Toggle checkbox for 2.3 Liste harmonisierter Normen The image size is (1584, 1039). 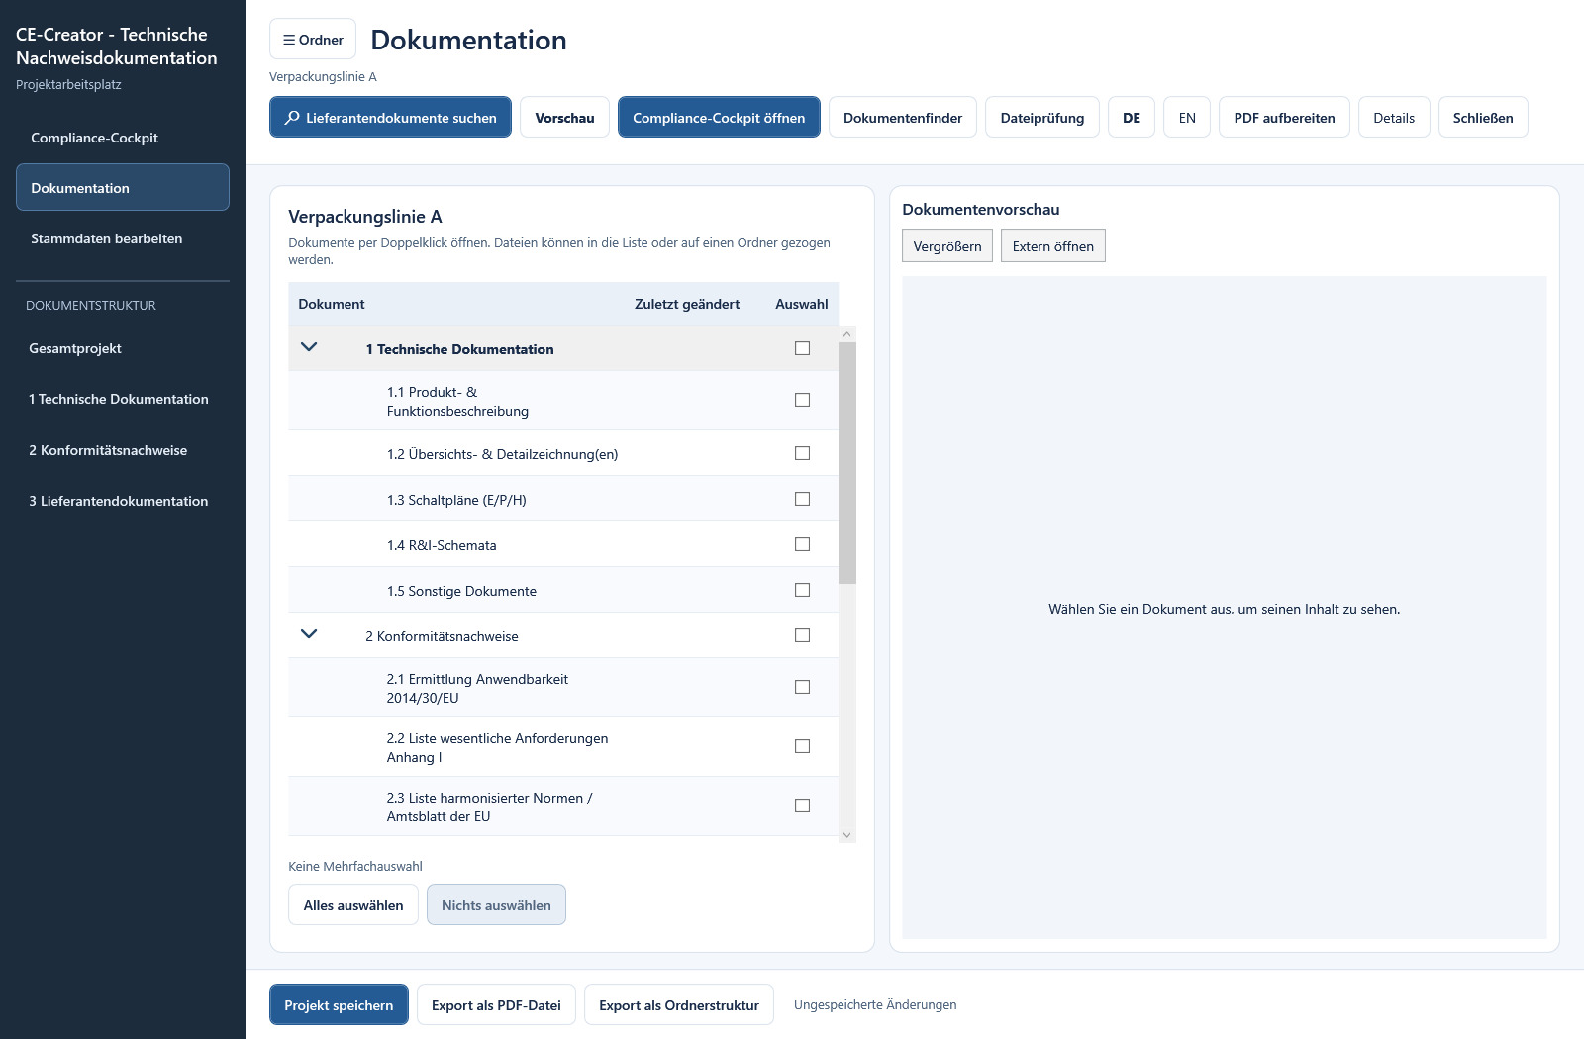pos(802,805)
